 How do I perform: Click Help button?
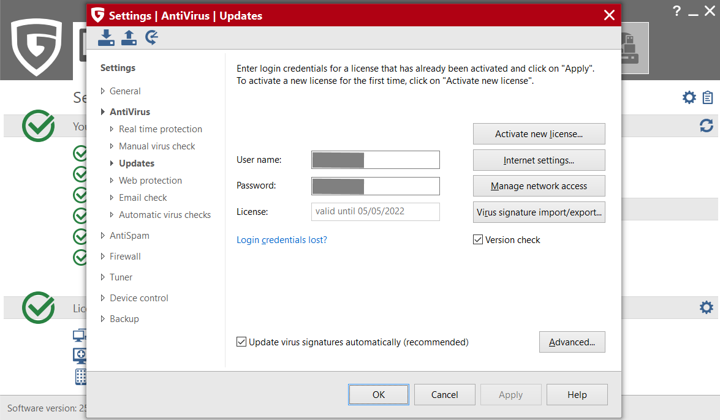577,395
